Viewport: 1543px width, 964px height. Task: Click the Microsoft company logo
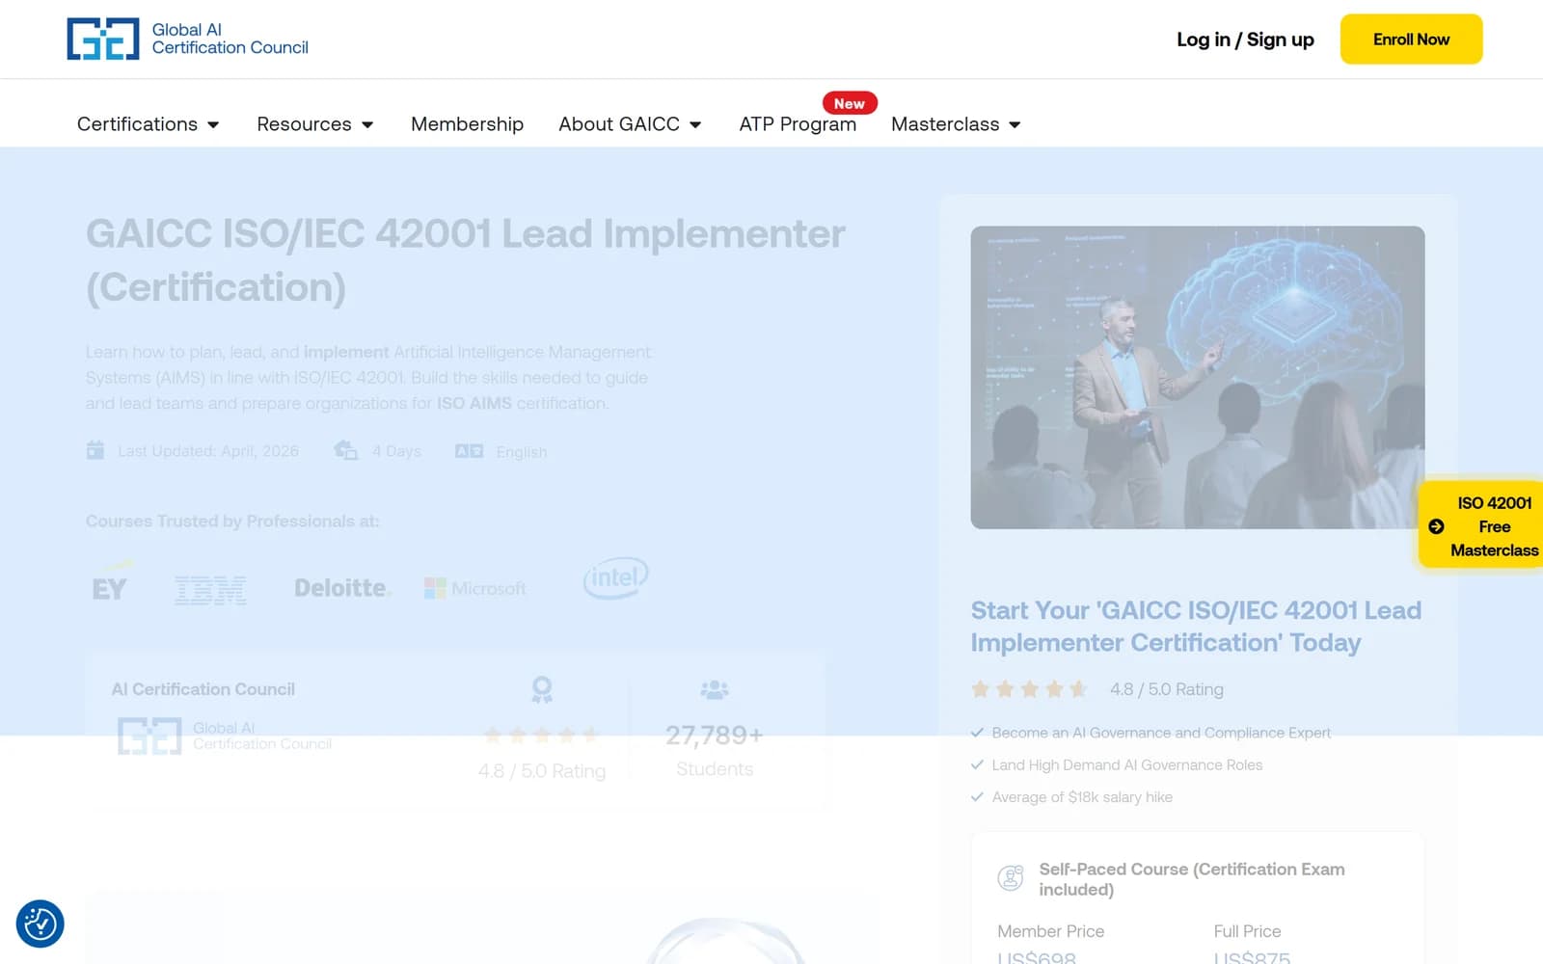pos(475,588)
